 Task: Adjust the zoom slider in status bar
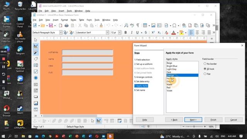coord(194,127)
